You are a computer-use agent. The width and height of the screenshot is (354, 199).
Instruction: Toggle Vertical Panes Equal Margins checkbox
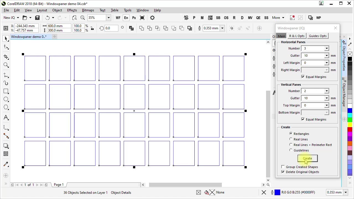click(303, 119)
